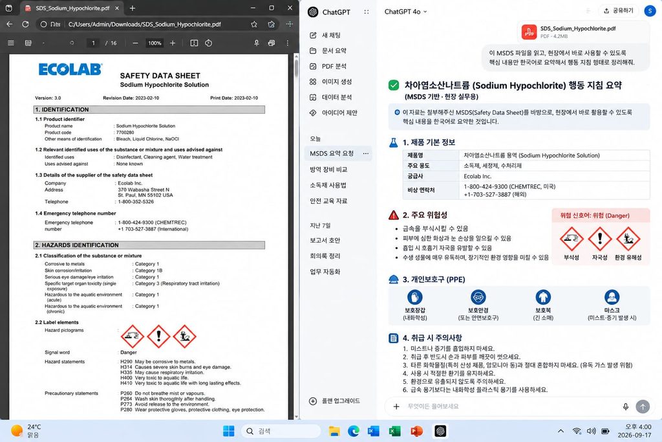
Task: Click the fit-to-page icon in PDF toolbar
Action: tap(194, 43)
